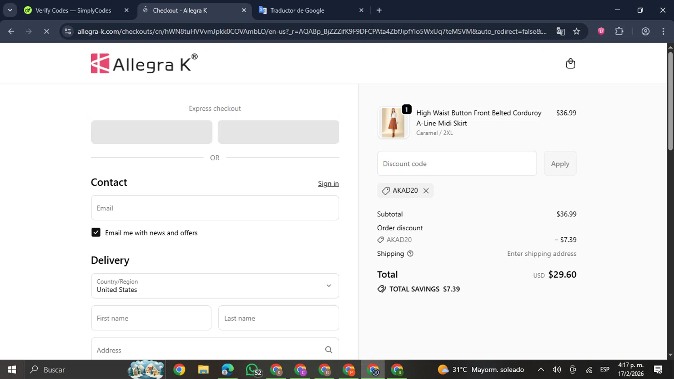Expand the Country/Region dropdown
The height and width of the screenshot is (379, 674).
click(x=215, y=286)
